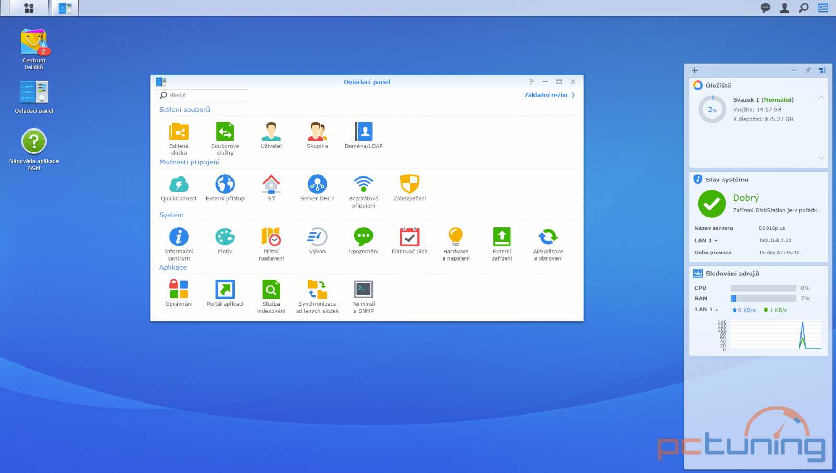Click the Hledat search field

(202, 95)
